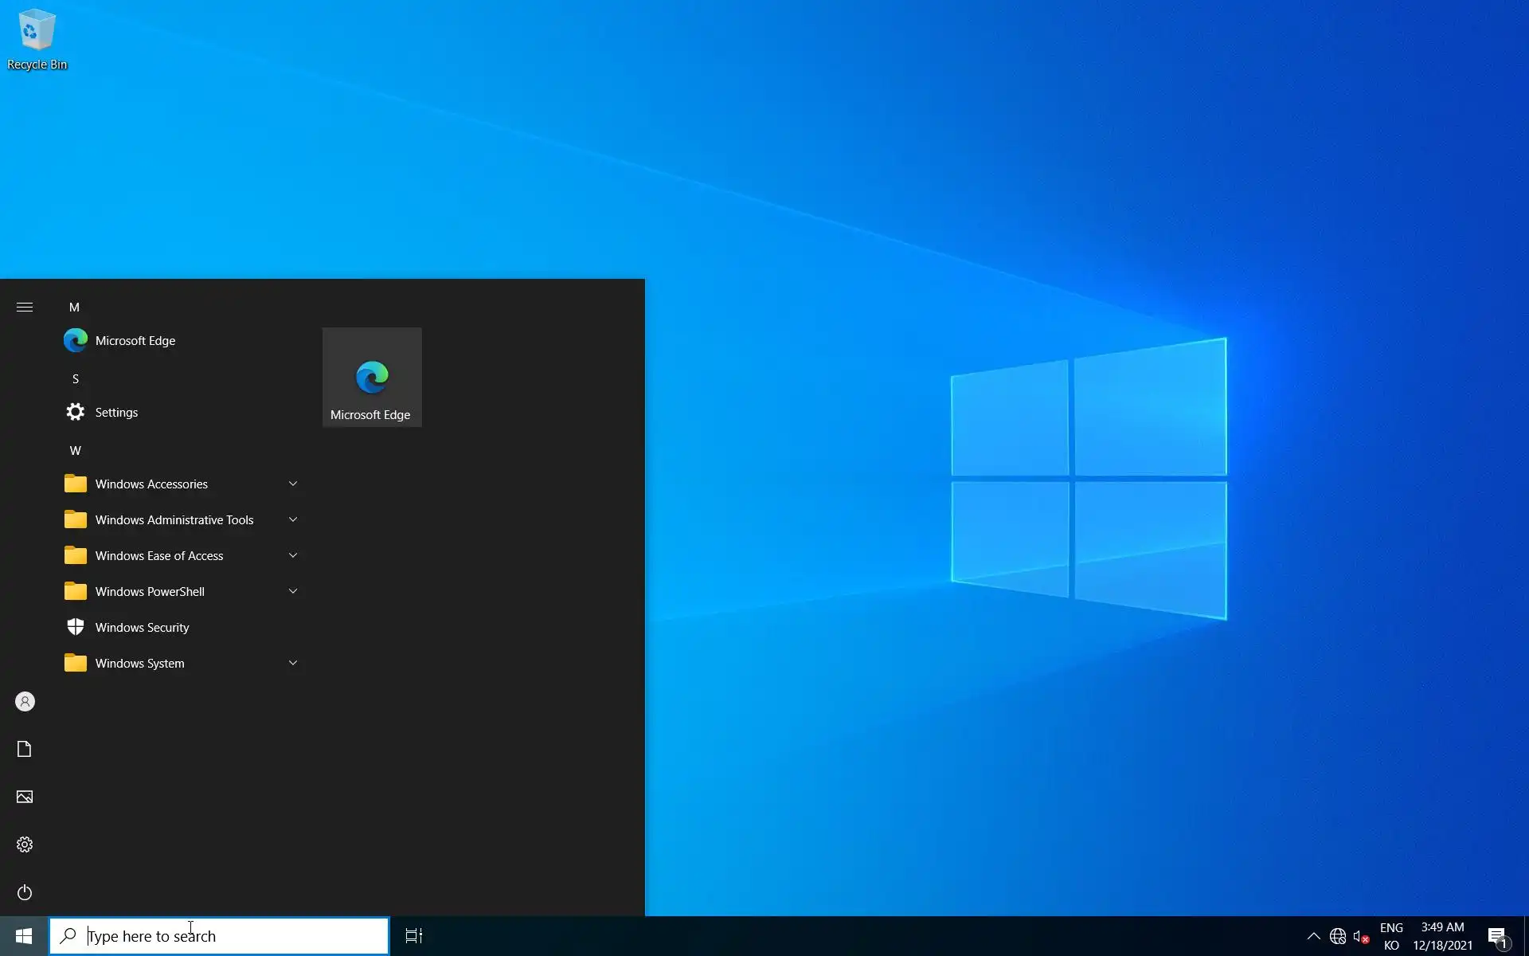Viewport: 1529px width, 956px height.
Task: Click the Microsoft Edge pinned tile
Action: [372, 378]
